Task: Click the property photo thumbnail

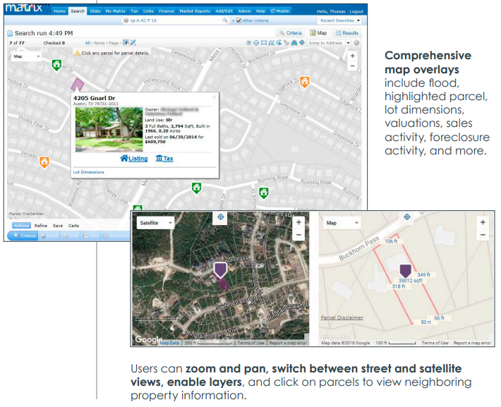Action: click(x=109, y=129)
